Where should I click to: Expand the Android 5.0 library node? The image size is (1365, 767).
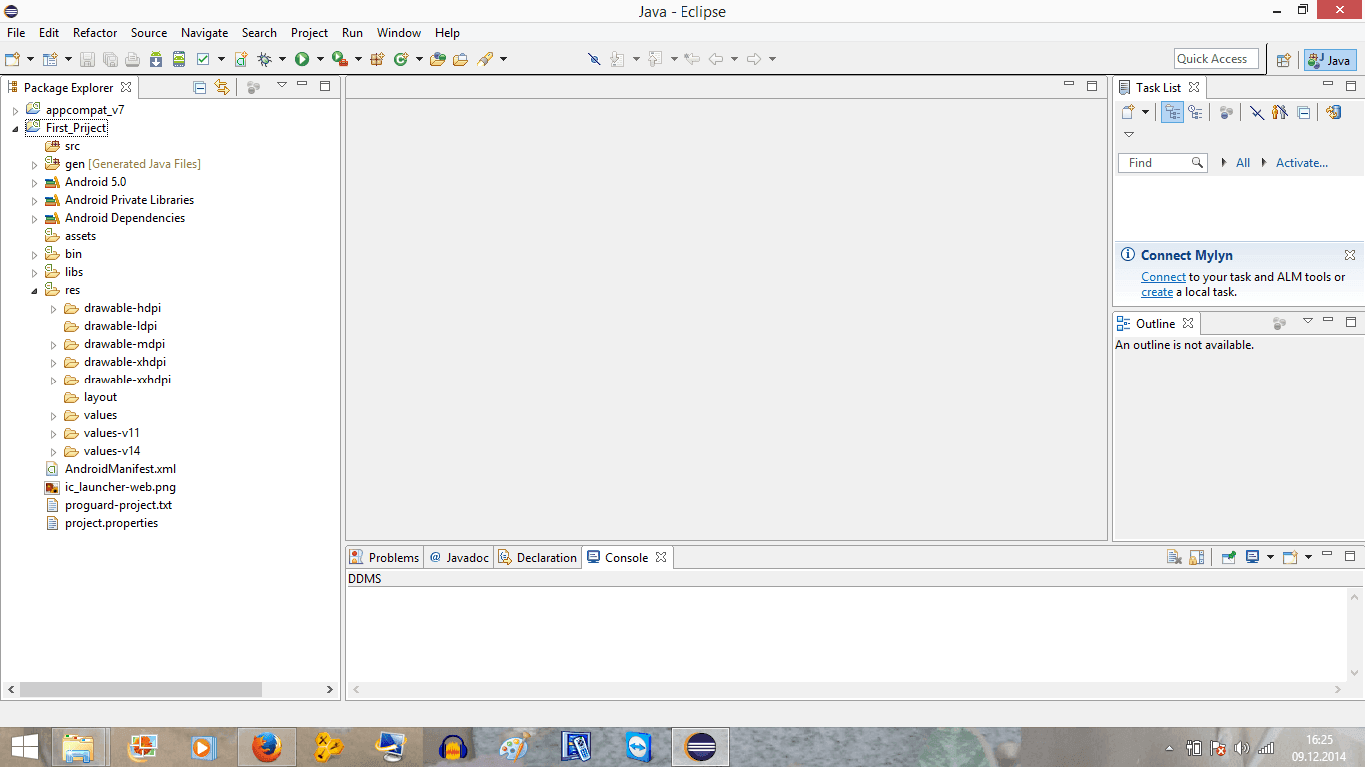[x=34, y=182]
